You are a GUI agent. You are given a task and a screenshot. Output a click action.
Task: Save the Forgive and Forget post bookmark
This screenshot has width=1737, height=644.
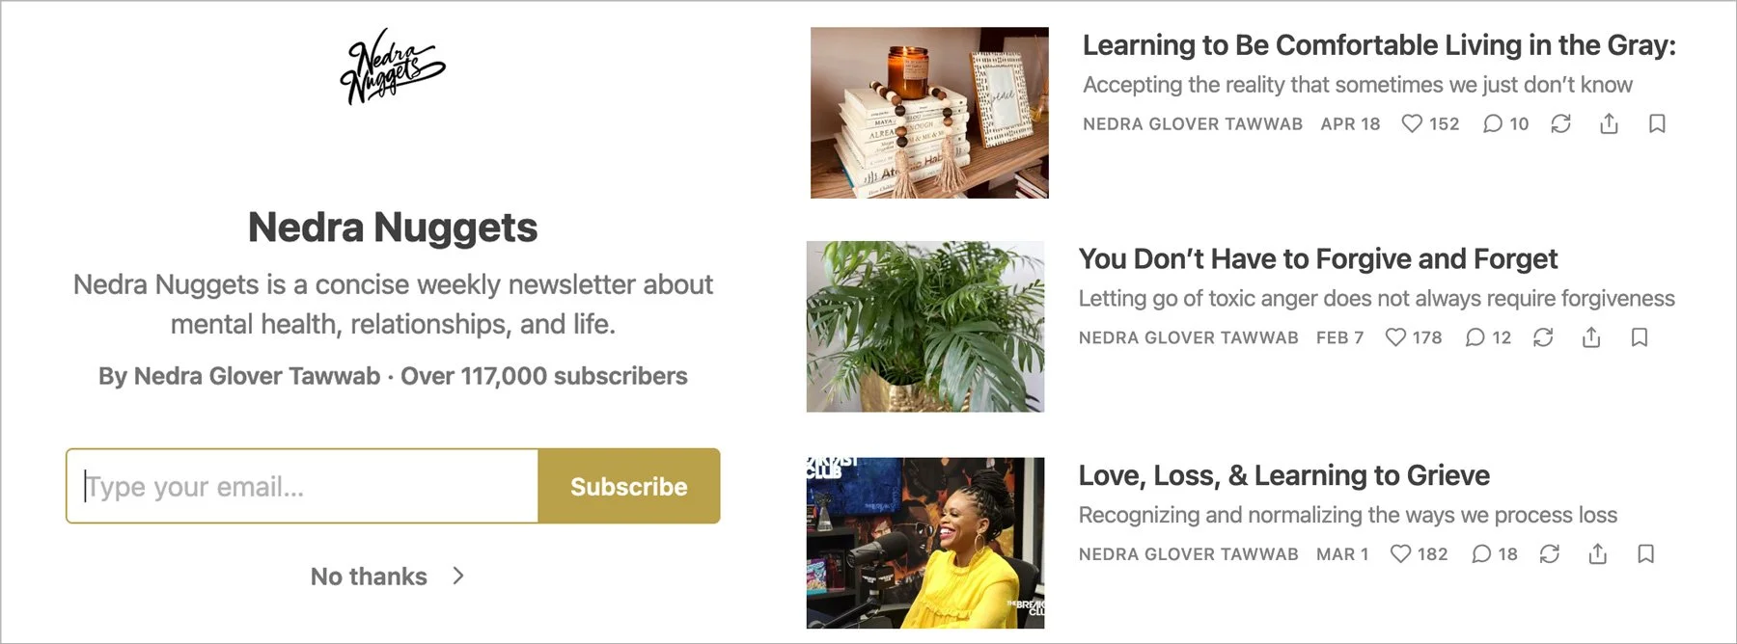click(1640, 337)
